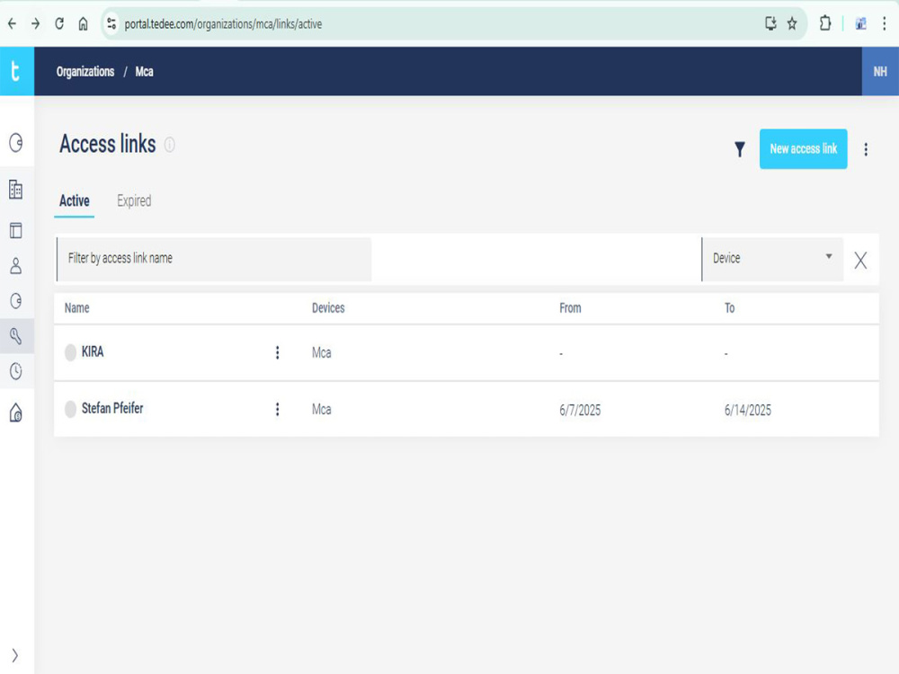The width and height of the screenshot is (899, 674).
Task: Sort by the Devices column header
Action: (x=328, y=308)
